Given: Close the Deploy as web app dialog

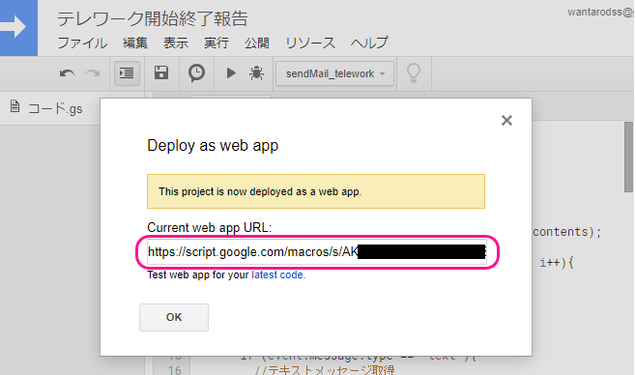Looking at the screenshot, I should click(x=506, y=121).
